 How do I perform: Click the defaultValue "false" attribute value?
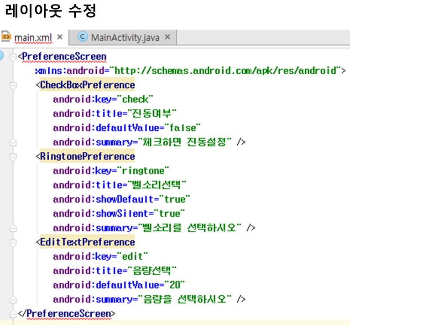(x=182, y=128)
